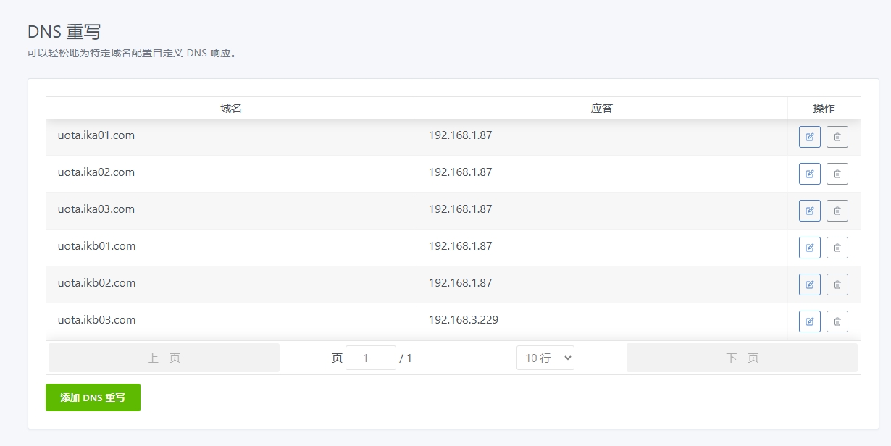Viewport: 891px width, 446px height.
Task: Focus the page number input field
Action: 370,358
